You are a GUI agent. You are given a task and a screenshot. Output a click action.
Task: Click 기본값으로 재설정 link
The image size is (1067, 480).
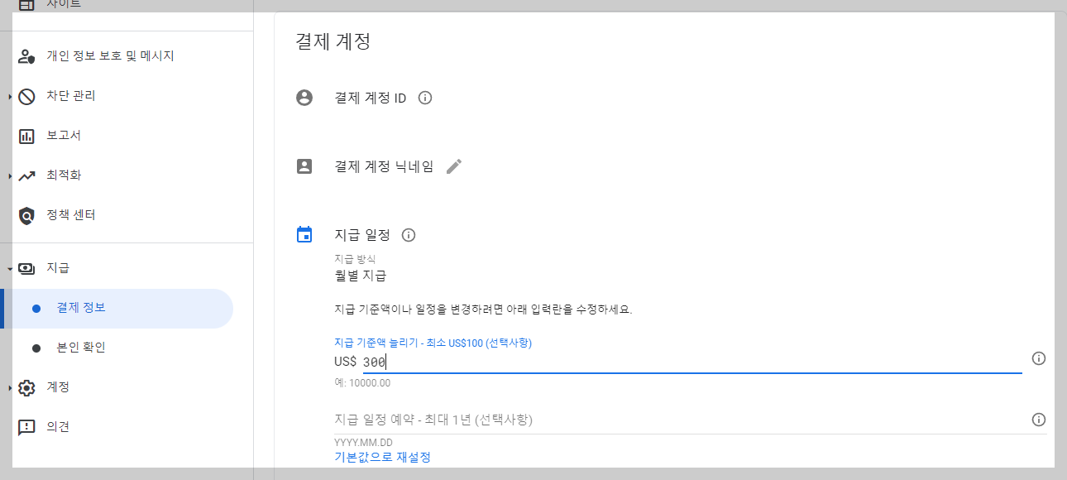coord(382,457)
